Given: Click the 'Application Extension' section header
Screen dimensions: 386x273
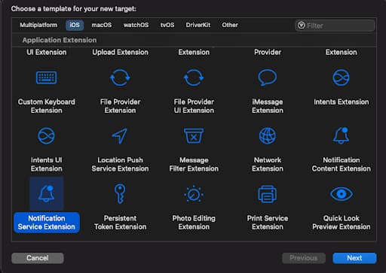Looking at the screenshot, I should click(60, 40).
